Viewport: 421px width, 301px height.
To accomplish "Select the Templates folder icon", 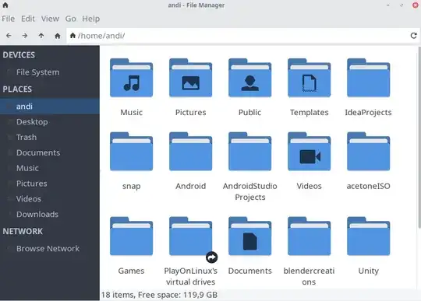I will [x=309, y=78].
